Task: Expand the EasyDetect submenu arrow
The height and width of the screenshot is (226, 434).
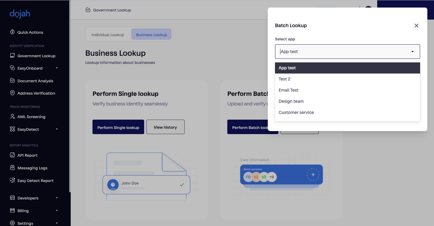Action: click(57, 129)
